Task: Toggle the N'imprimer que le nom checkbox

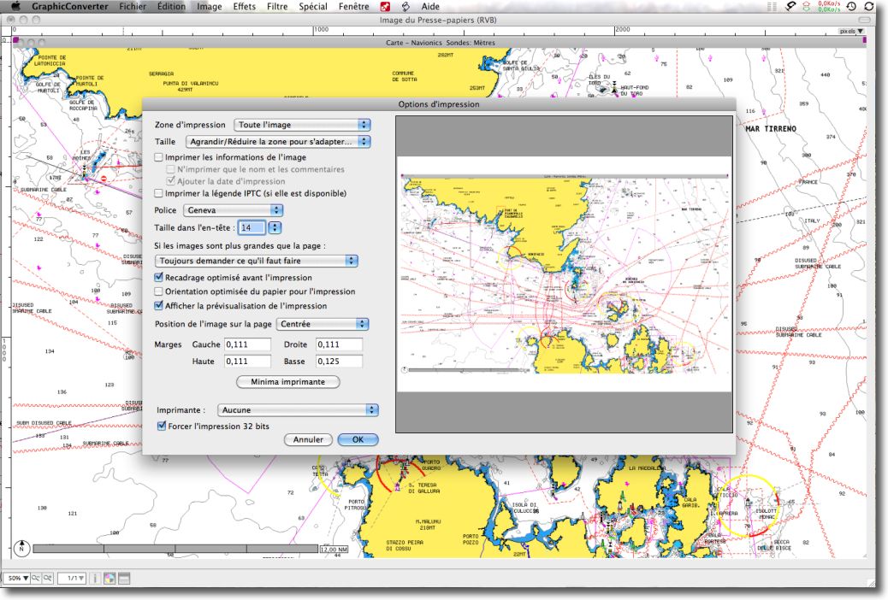Action: coord(170,169)
